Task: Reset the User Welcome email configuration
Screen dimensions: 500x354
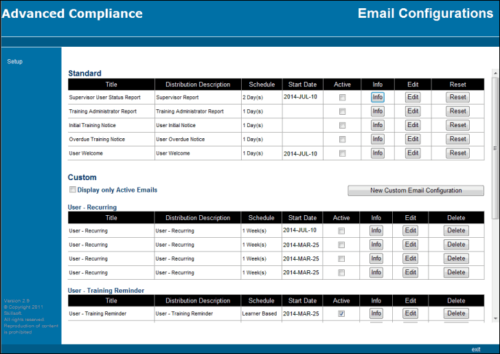Action: point(457,153)
